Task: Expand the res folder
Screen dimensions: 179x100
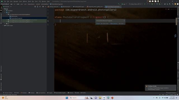Action: click(5, 24)
